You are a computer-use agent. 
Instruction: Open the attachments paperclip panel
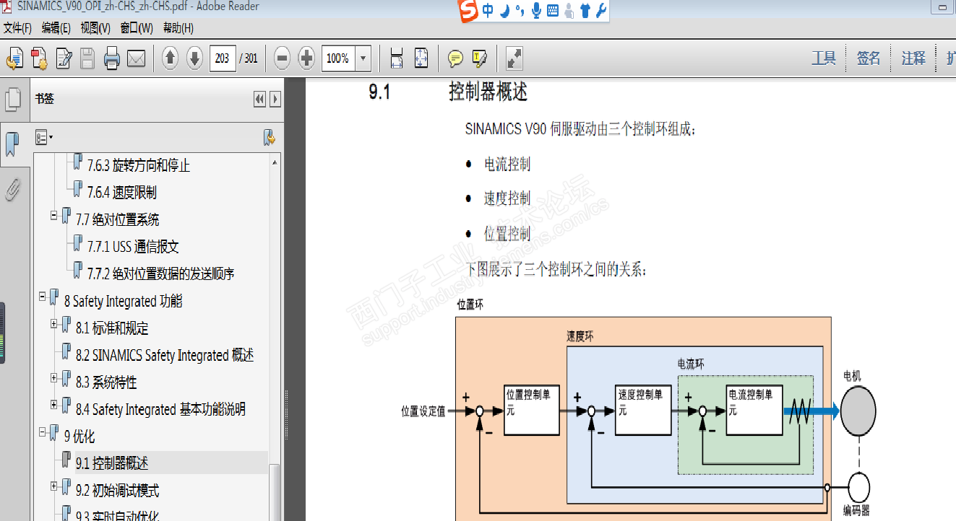[x=12, y=188]
